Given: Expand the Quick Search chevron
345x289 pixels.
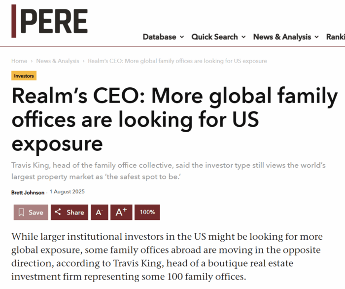Looking at the screenshot, I should (243, 37).
